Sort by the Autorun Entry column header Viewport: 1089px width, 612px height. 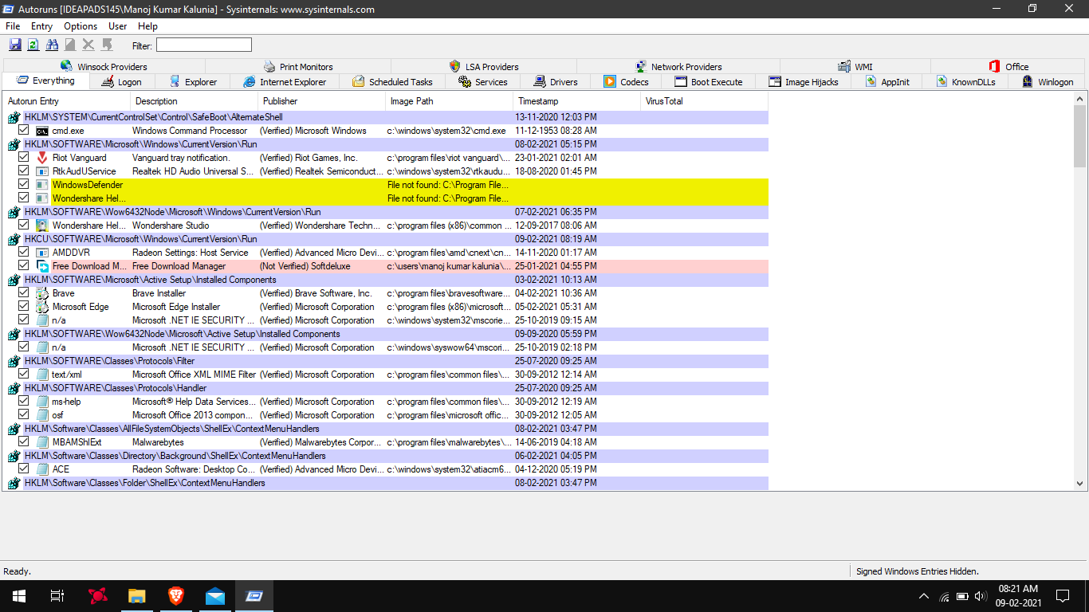pyautogui.click(x=66, y=101)
